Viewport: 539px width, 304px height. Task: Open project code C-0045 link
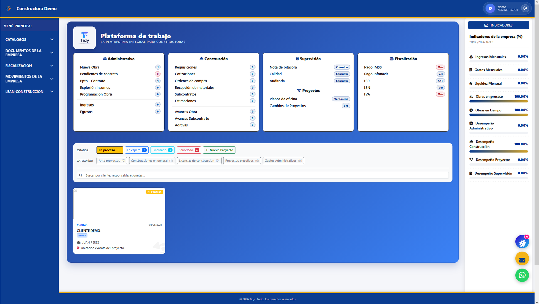(x=82, y=225)
